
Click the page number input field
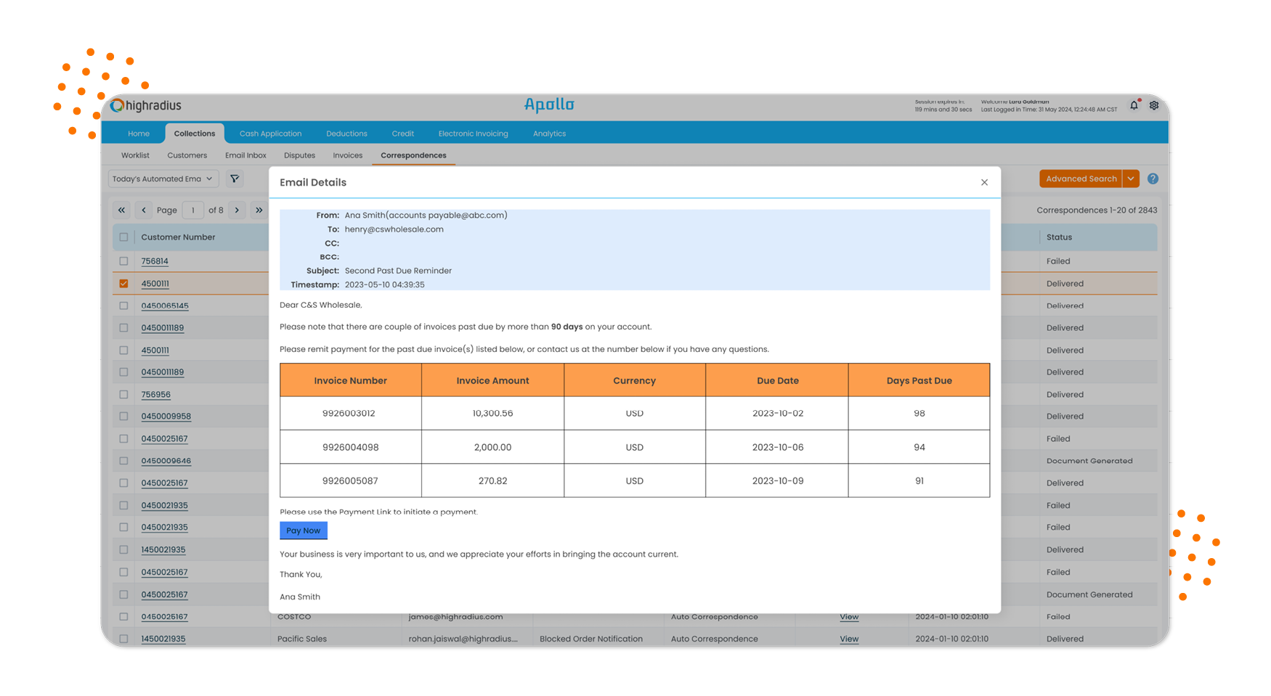click(193, 210)
